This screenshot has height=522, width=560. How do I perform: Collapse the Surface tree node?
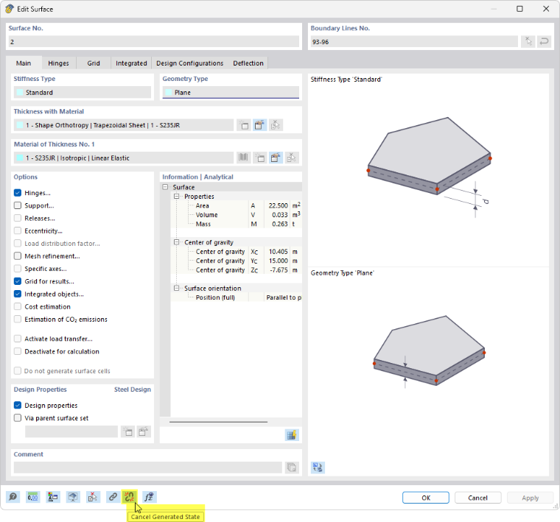[x=165, y=187]
